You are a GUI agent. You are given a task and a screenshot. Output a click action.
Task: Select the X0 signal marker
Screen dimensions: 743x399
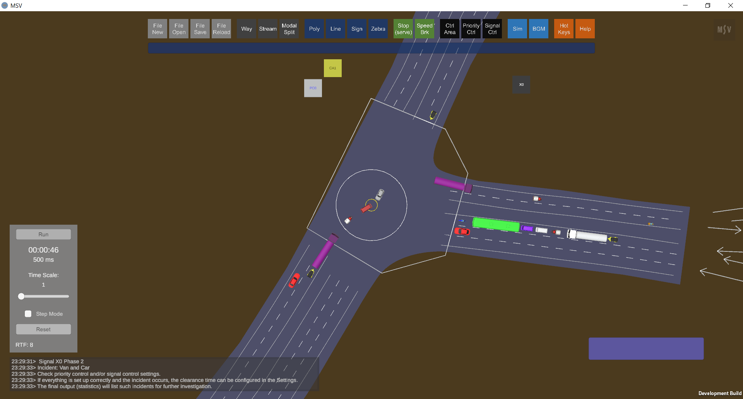[x=521, y=84]
